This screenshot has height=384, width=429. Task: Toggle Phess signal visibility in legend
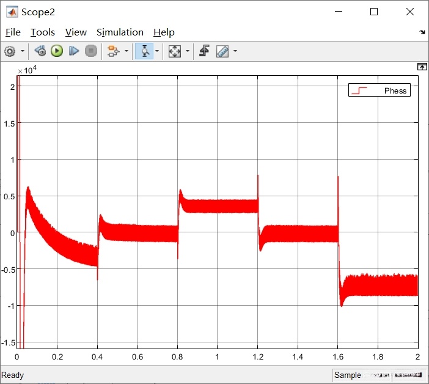[x=395, y=90]
